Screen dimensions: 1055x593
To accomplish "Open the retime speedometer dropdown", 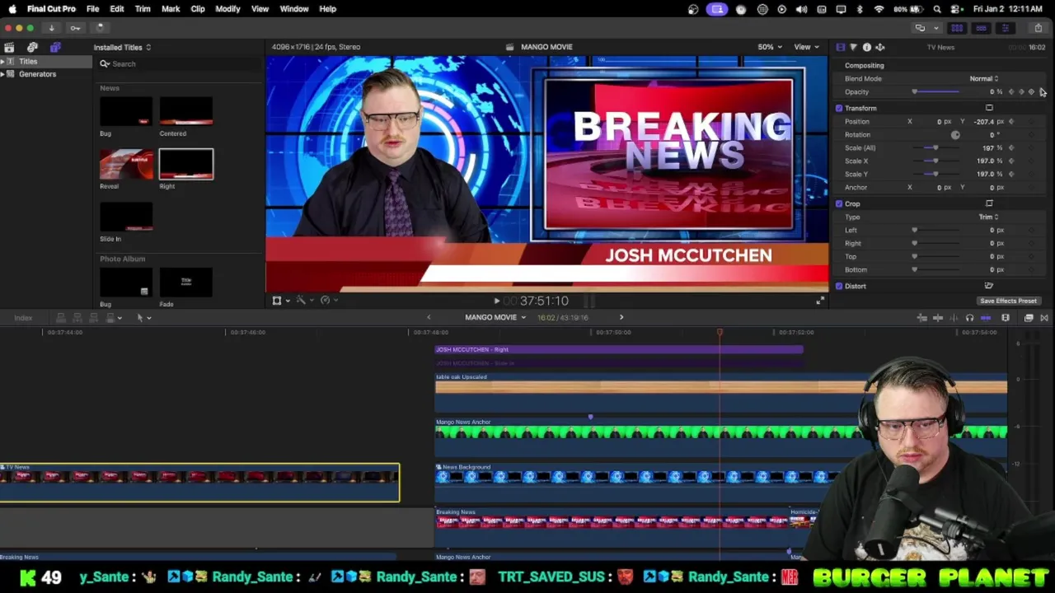I will pos(328,301).
